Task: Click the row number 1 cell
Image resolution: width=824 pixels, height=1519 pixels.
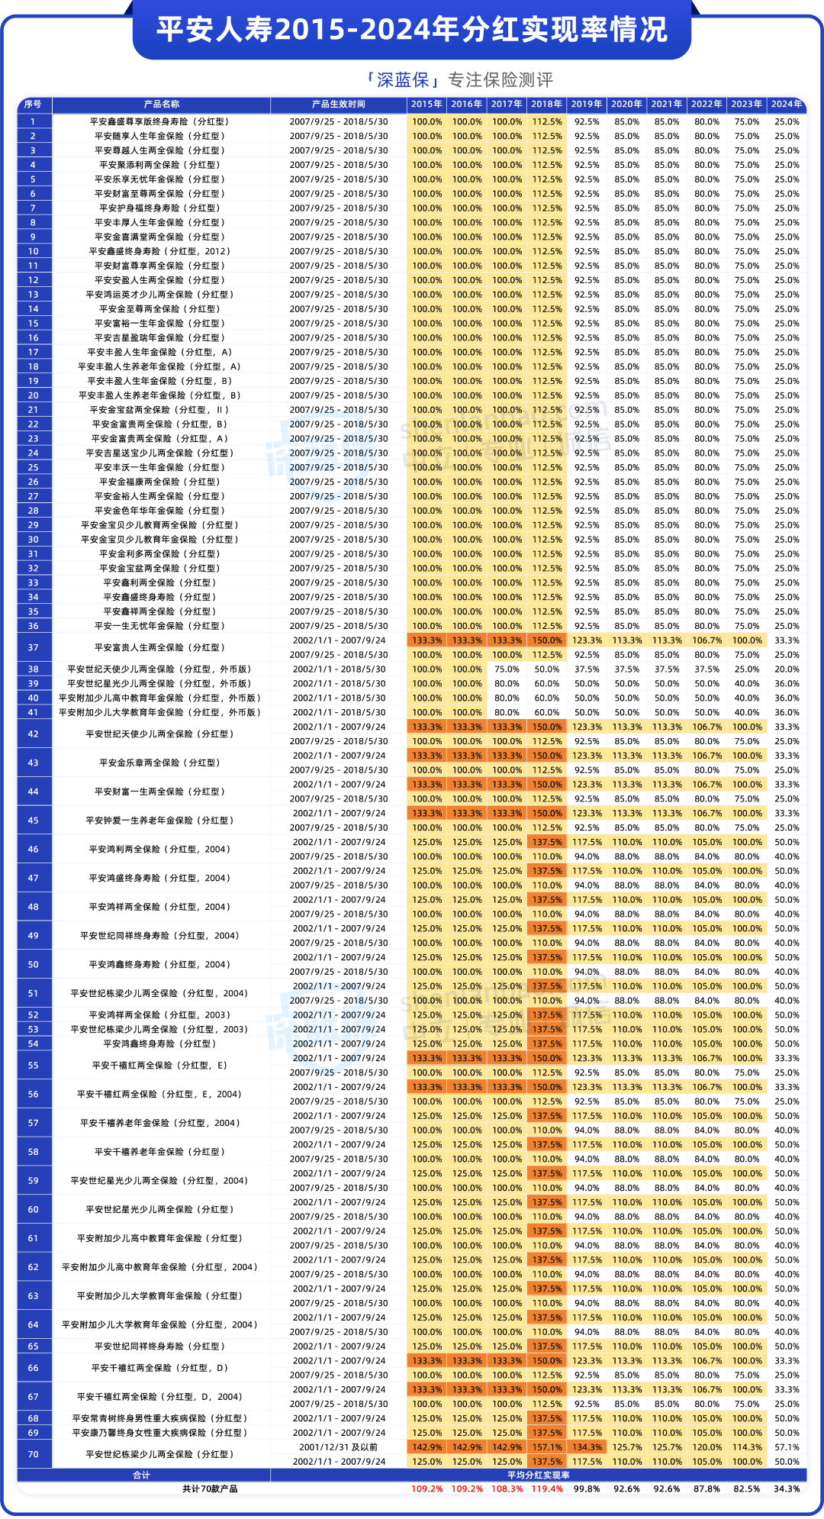Action: 34,121
